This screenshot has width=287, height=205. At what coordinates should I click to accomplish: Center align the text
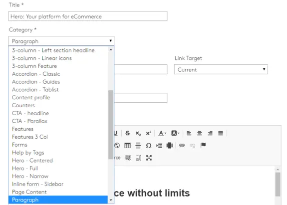200,133
